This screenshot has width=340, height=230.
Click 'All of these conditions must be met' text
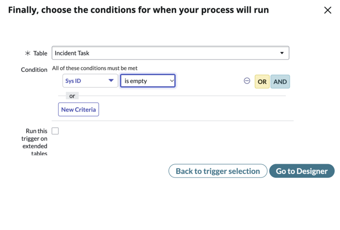coord(95,68)
